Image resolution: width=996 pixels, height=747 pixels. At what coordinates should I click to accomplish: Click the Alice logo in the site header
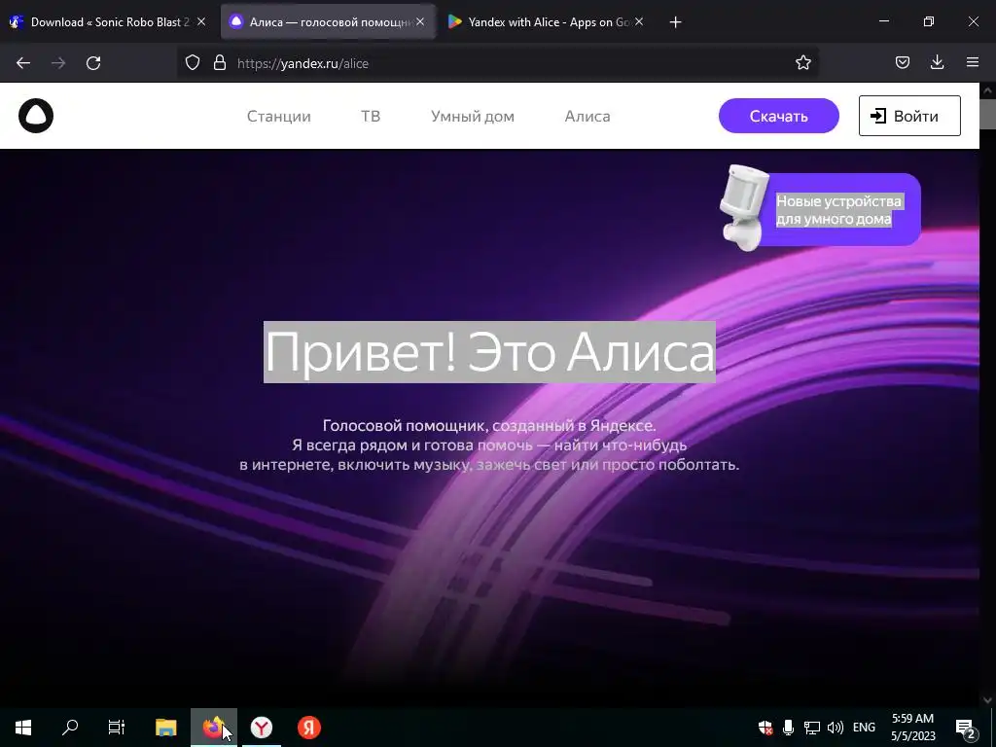(36, 116)
